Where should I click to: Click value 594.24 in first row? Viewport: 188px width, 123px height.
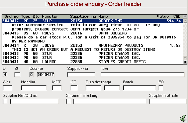(x=174, y=21)
